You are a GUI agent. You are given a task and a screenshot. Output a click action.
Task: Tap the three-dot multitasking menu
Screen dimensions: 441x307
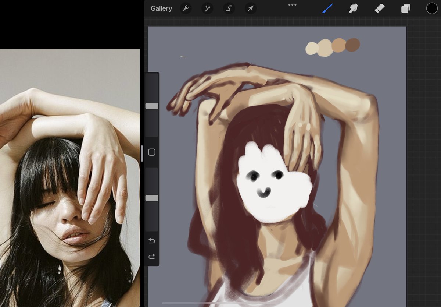[292, 5]
